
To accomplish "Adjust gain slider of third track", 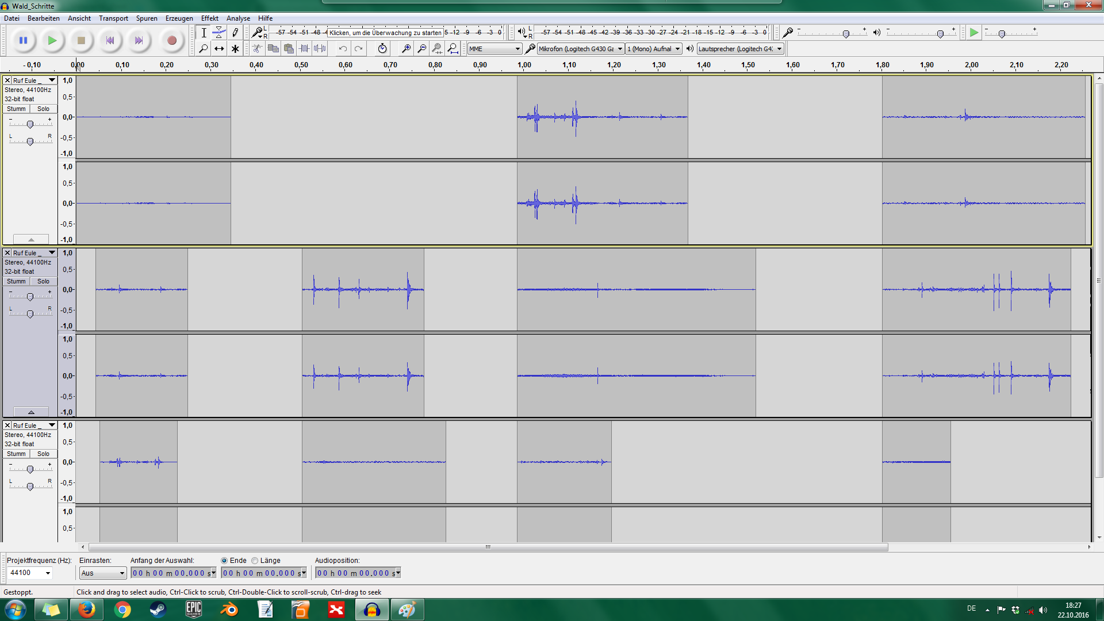I will [30, 469].
